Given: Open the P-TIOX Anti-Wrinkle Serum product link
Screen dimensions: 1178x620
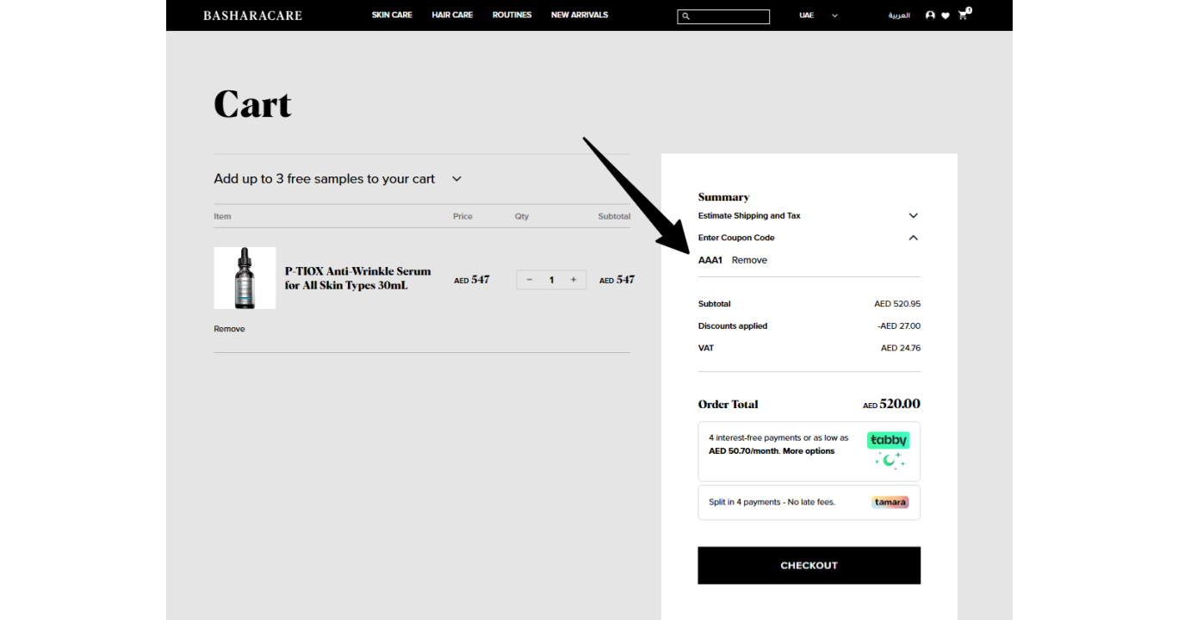Looking at the screenshot, I should click(357, 278).
